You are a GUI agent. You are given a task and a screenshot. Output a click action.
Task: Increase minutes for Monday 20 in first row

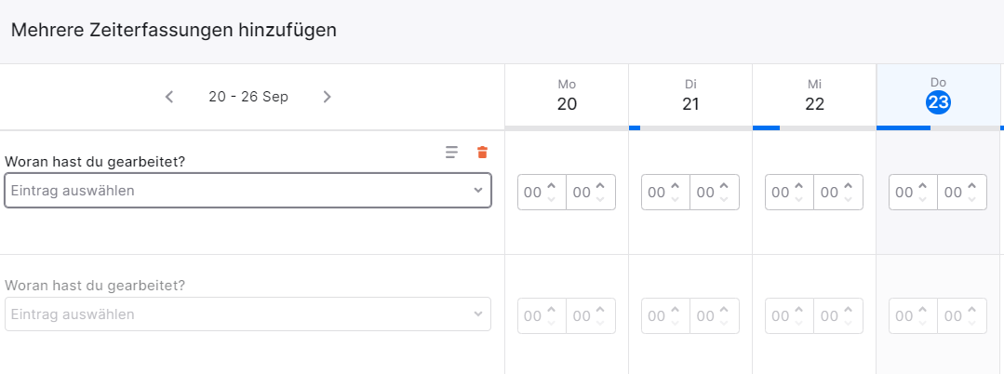pyautogui.click(x=600, y=186)
